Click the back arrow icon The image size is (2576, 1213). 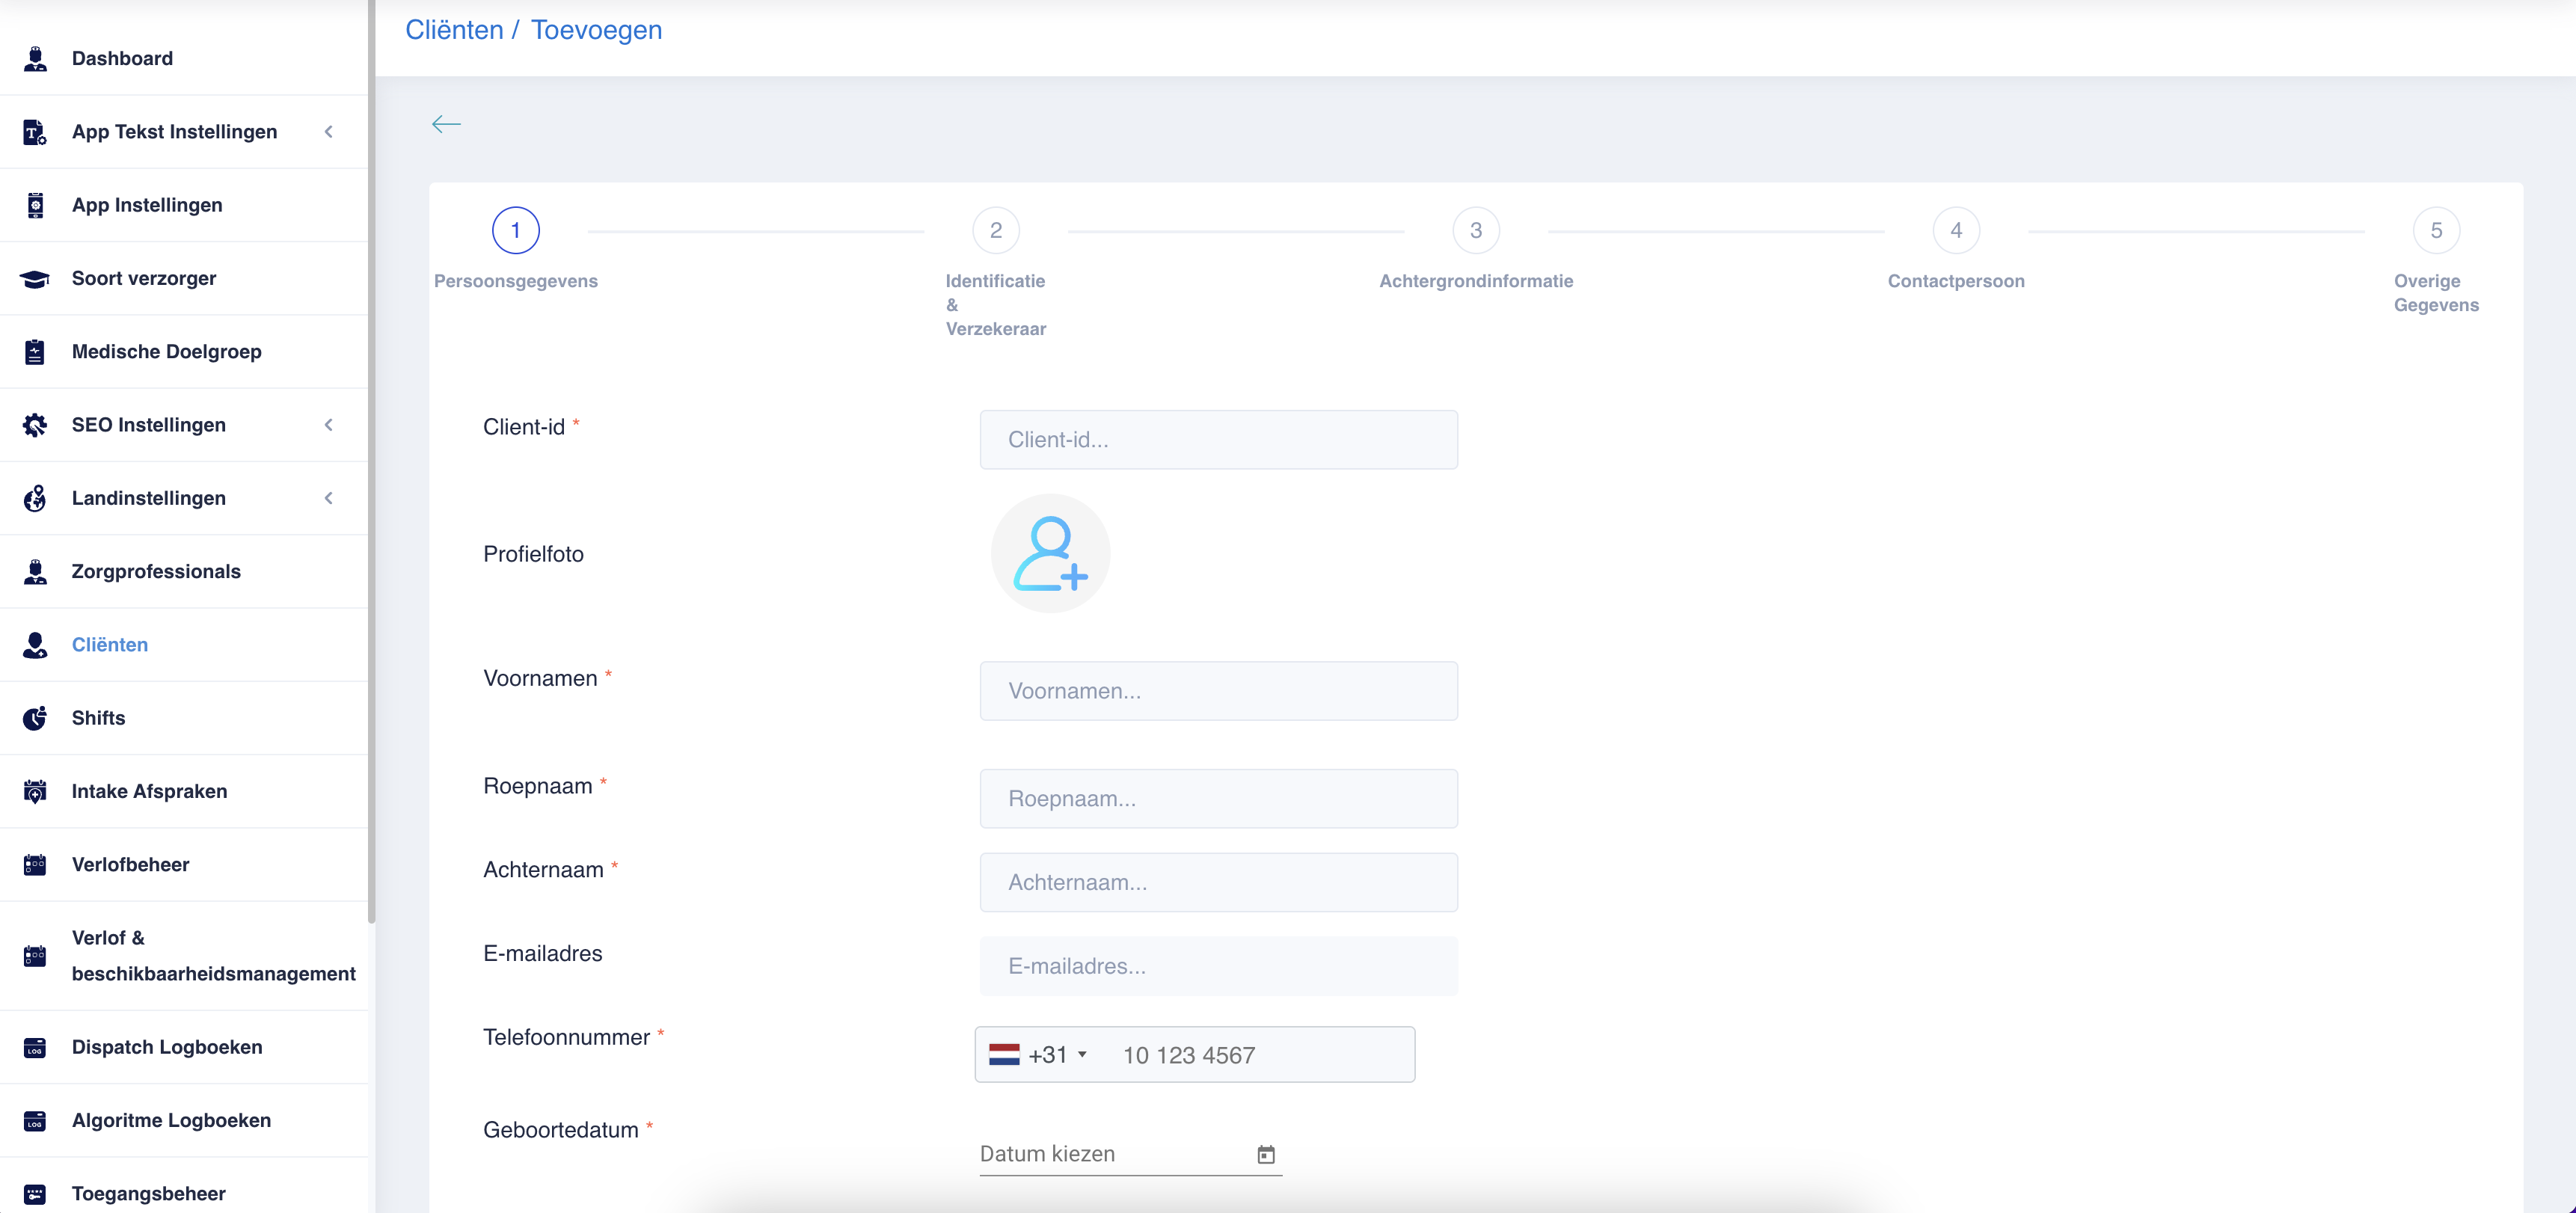tap(446, 124)
